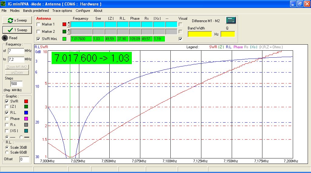Click the unZoom button

click(x=17, y=73)
